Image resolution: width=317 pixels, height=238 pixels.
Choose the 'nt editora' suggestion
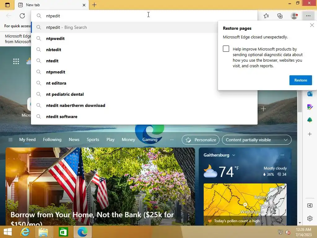pyautogui.click(x=124, y=83)
